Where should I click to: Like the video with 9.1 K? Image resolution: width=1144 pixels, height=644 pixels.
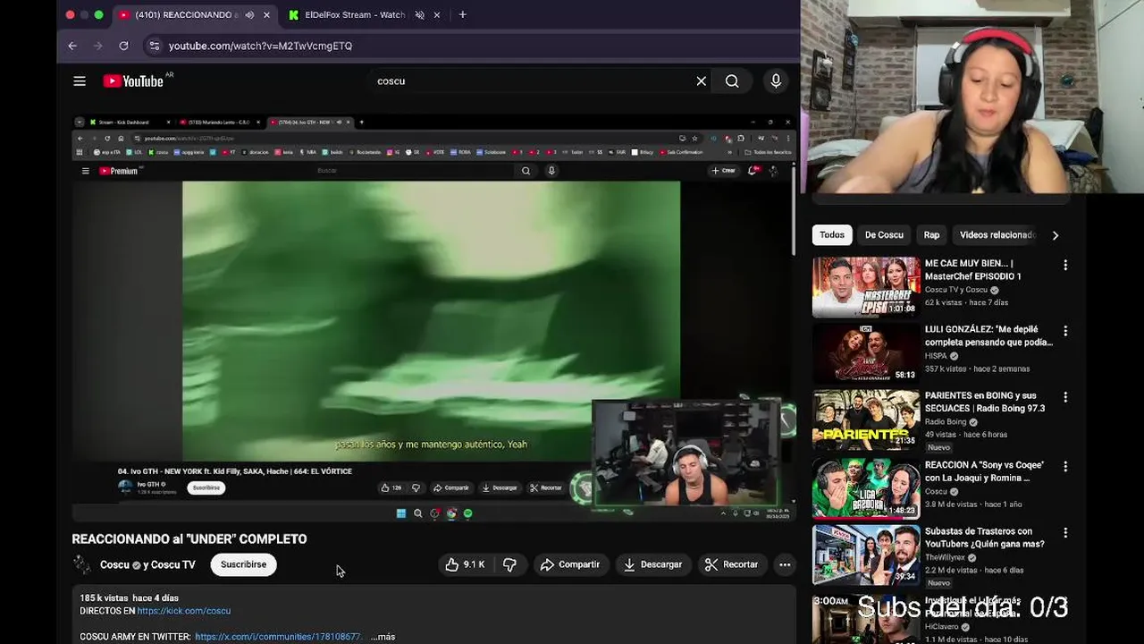465,564
